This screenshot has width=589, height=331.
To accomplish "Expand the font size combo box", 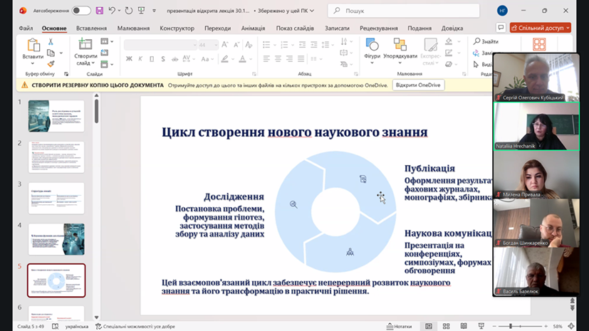I will click(214, 44).
